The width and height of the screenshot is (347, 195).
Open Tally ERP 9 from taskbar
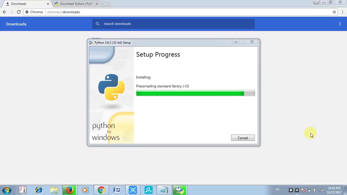coord(23,190)
